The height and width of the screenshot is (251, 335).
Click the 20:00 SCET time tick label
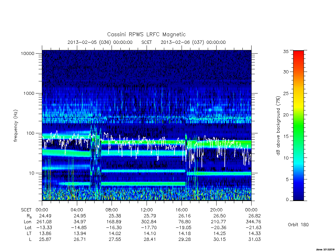click(x=216, y=210)
